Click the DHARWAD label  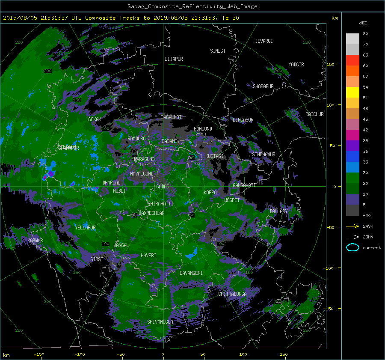click(x=112, y=183)
